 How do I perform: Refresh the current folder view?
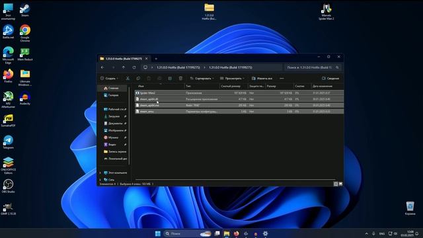coord(134,67)
